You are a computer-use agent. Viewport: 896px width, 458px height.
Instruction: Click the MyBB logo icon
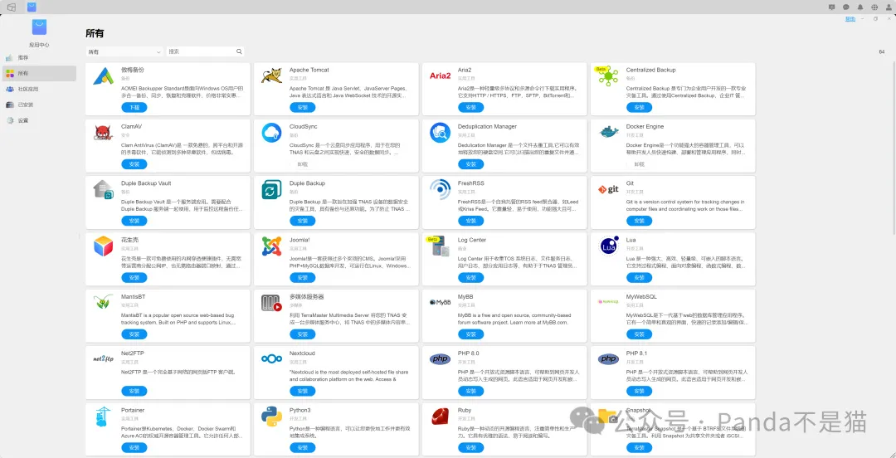coord(440,303)
